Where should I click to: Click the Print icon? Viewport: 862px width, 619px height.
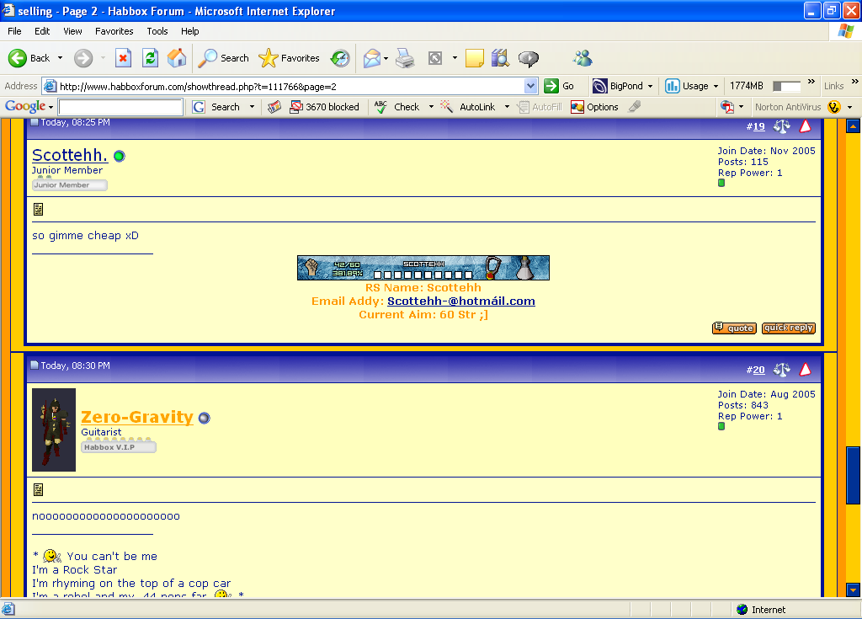(405, 58)
